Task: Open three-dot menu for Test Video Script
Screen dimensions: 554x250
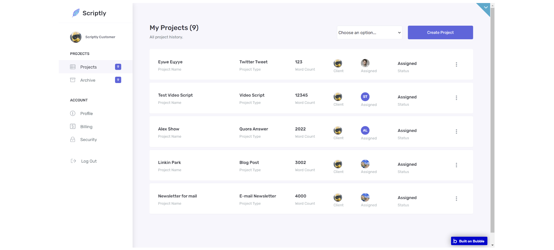Action: (456, 98)
